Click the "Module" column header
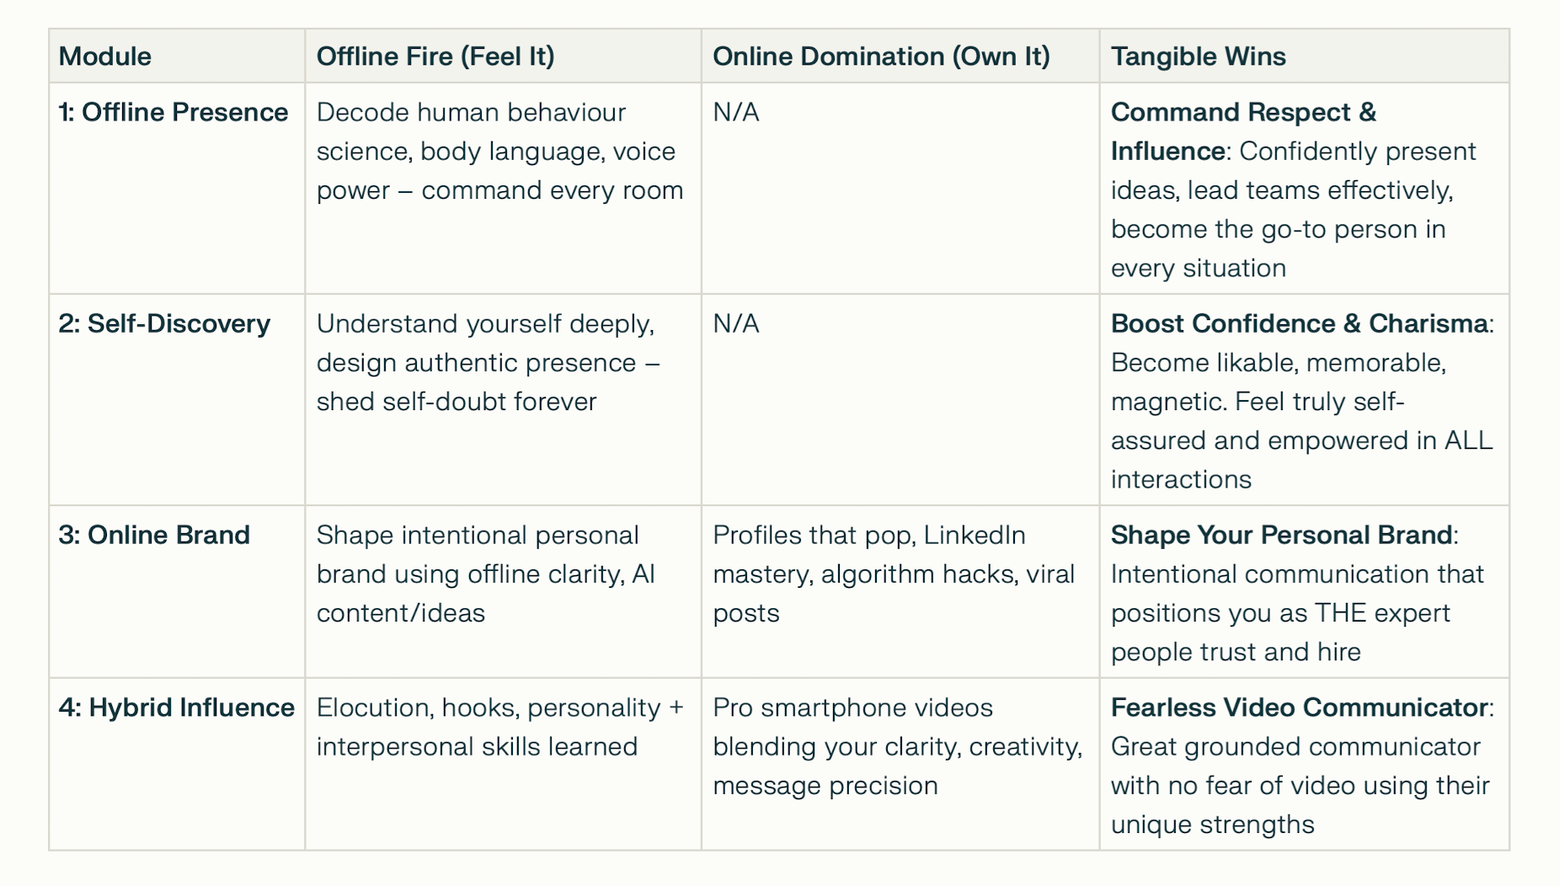Image resolution: width=1560 pixels, height=886 pixels. 105,56
